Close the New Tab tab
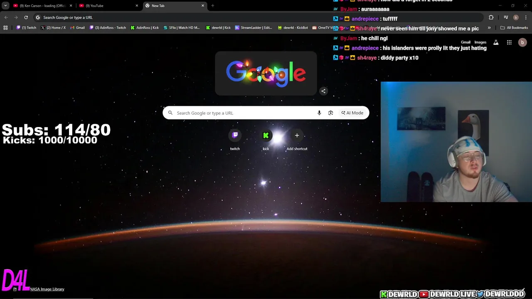 pyautogui.click(x=203, y=6)
